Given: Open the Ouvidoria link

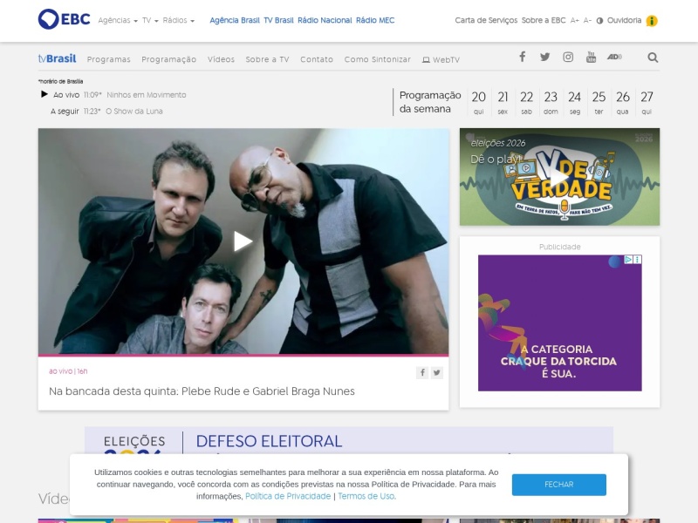Looking at the screenshot, I should tap(624, 20).
